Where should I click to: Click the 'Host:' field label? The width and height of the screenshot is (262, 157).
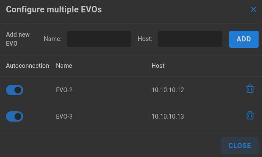coord(145,39)
